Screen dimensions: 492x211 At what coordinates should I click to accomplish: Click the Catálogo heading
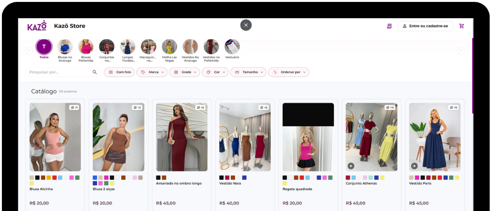(44, 92)
